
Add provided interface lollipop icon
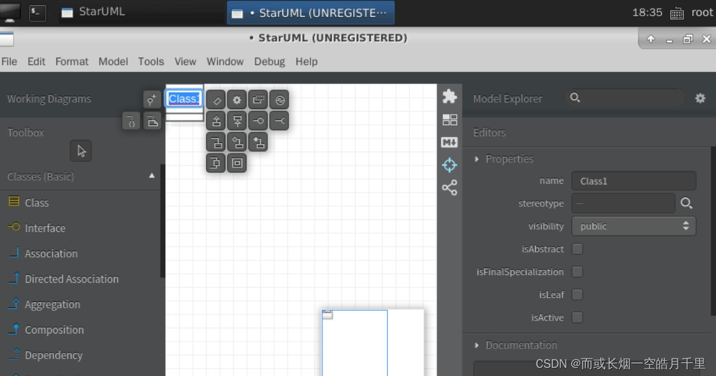(x=258, y=121)
